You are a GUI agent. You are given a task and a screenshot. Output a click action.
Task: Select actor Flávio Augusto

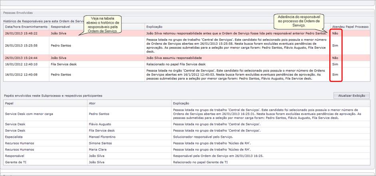pyautogui.click(x=100, y=124)
